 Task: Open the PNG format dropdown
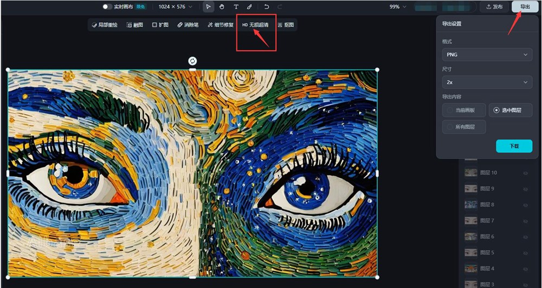point(486,55)
